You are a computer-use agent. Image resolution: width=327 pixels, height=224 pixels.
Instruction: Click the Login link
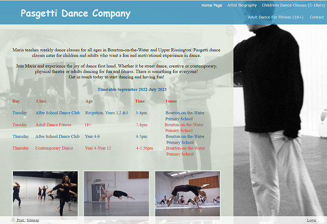(x=311, y=220)
